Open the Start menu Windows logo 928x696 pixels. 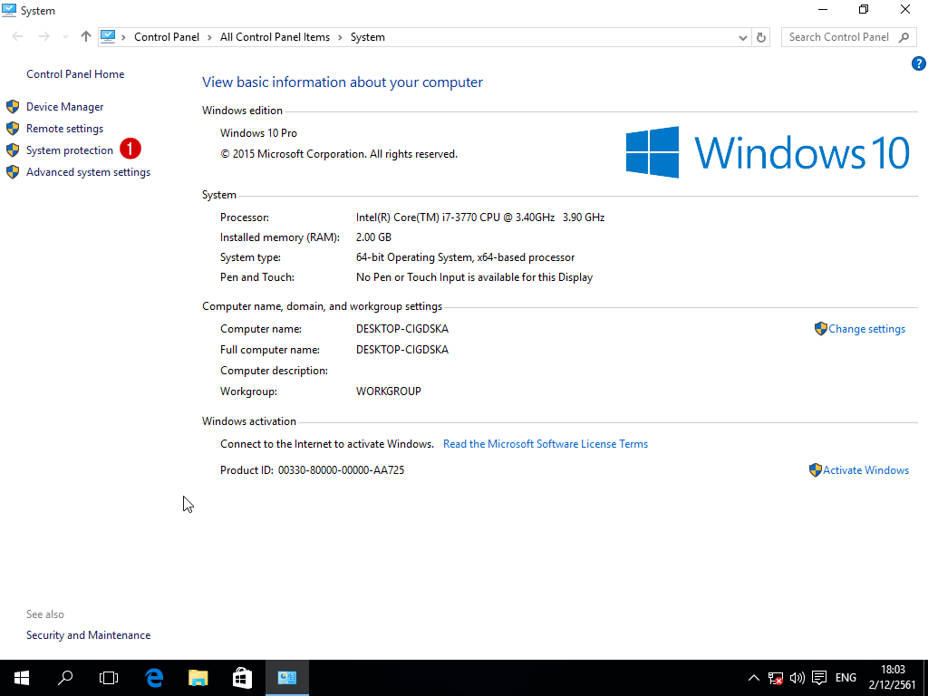point(22,678)
